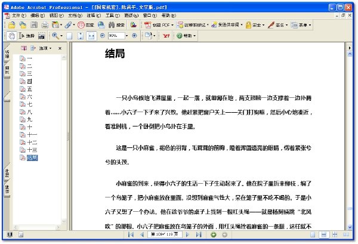The height and width of the screenshot is (244, 358).
Task: Open the 文件 File menu
Action: 19,16
